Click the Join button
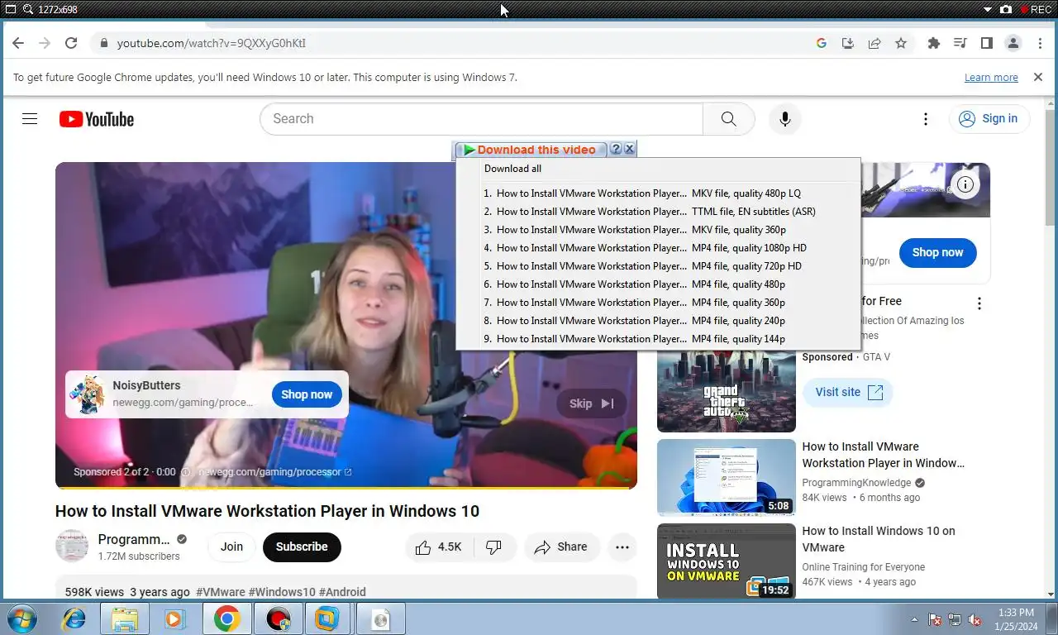 pos(231,547)
